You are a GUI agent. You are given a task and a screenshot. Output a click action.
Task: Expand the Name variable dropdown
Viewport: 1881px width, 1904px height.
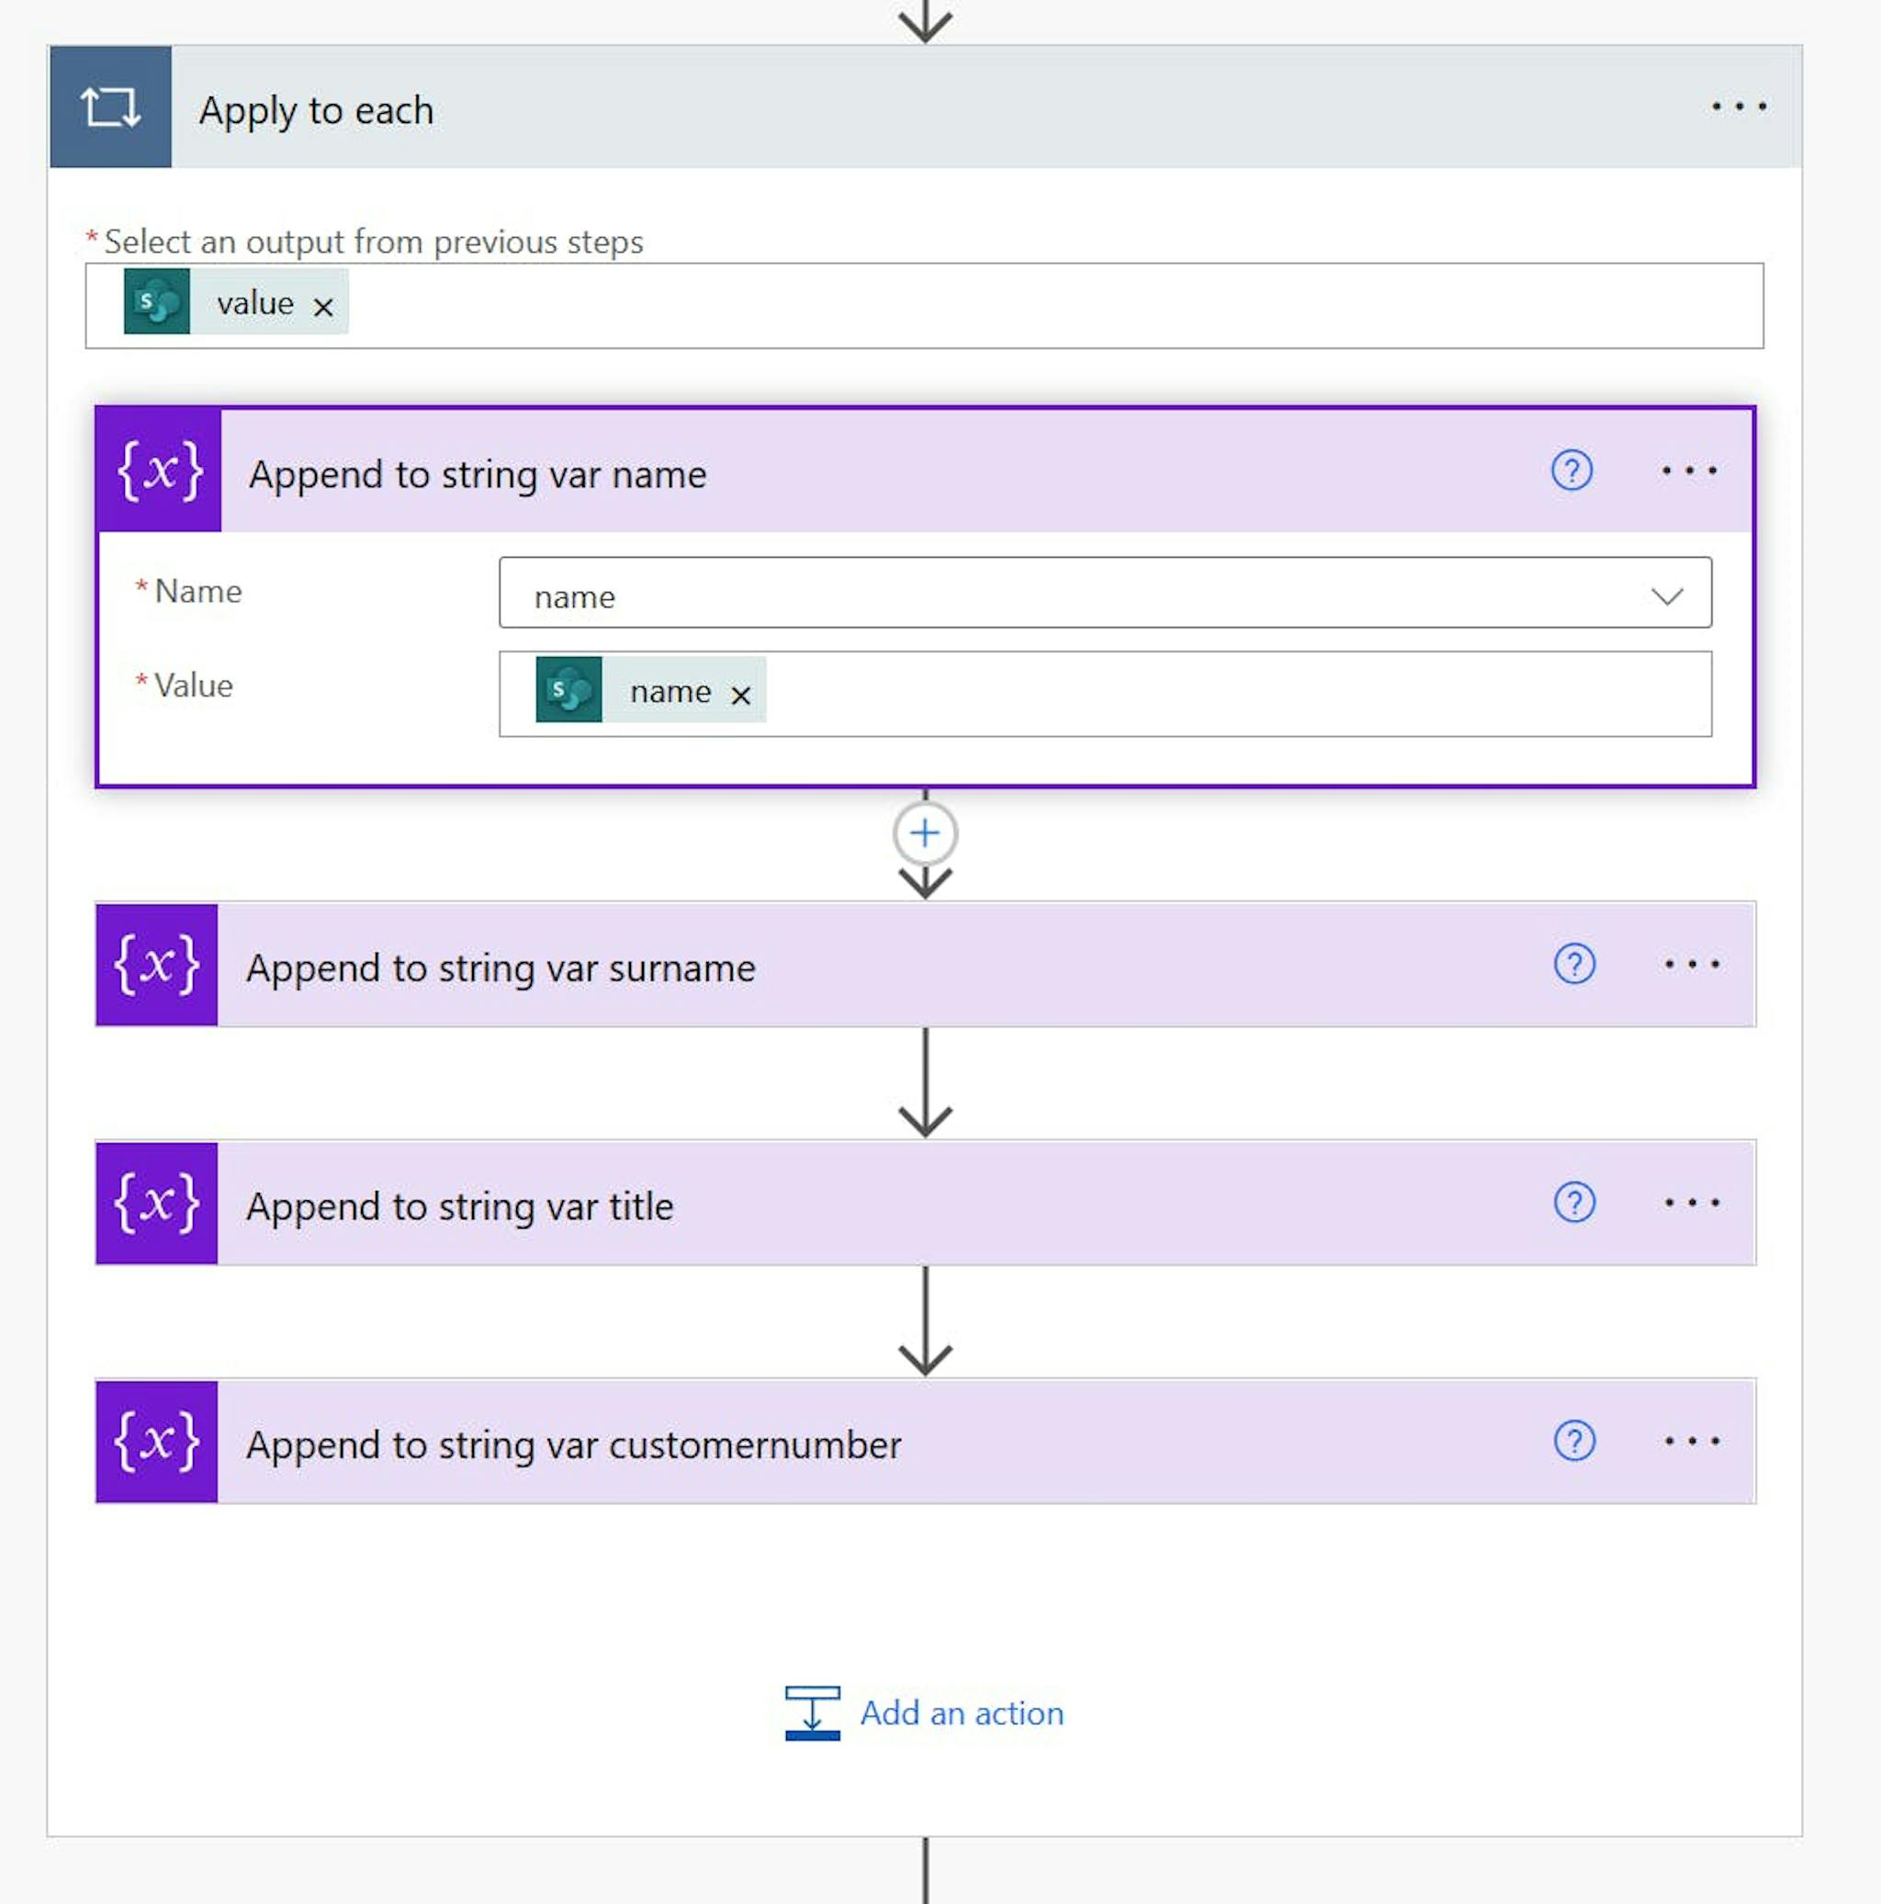[1105, 593]
